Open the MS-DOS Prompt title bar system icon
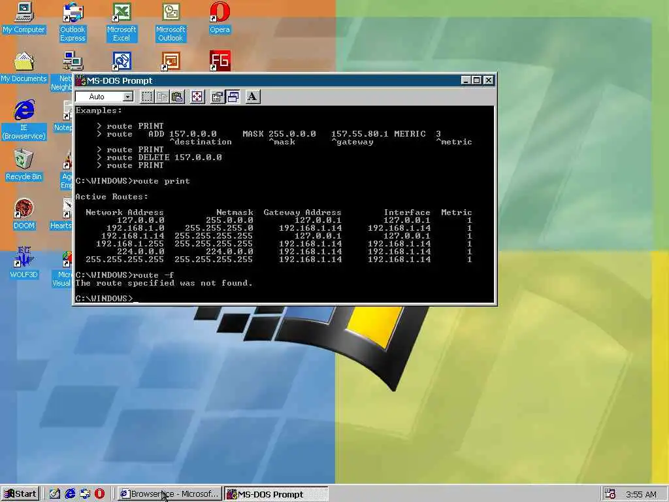669x502 pixels. tap(80, 80)
